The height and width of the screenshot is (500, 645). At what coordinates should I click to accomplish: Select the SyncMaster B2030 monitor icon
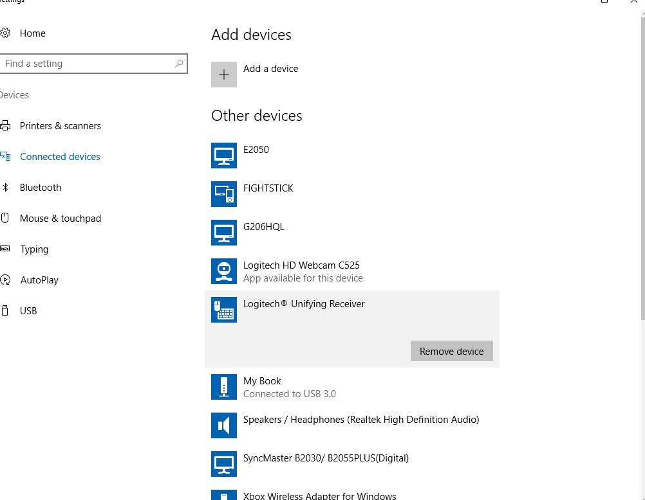pyautogui.click(x=224, y=464)
